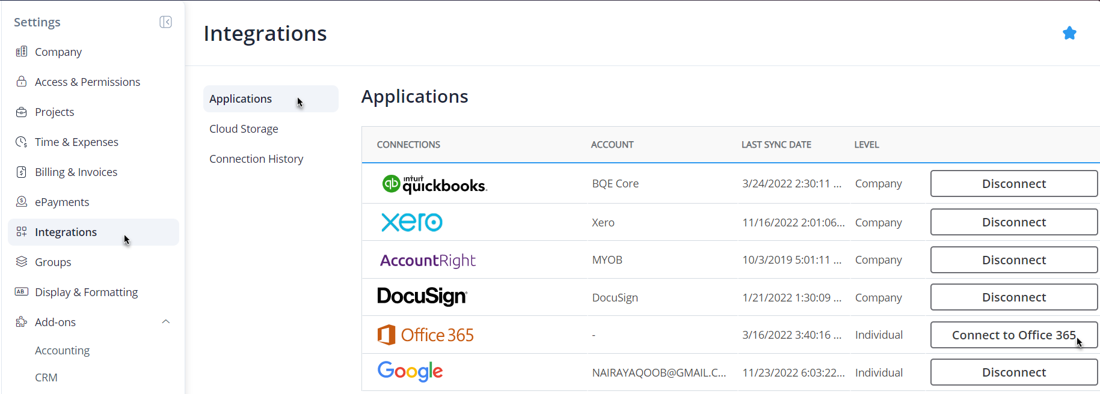Screen dimensions: 1100x394
Task: Open Access & Permissions settings
Action: tap(87, 82)
